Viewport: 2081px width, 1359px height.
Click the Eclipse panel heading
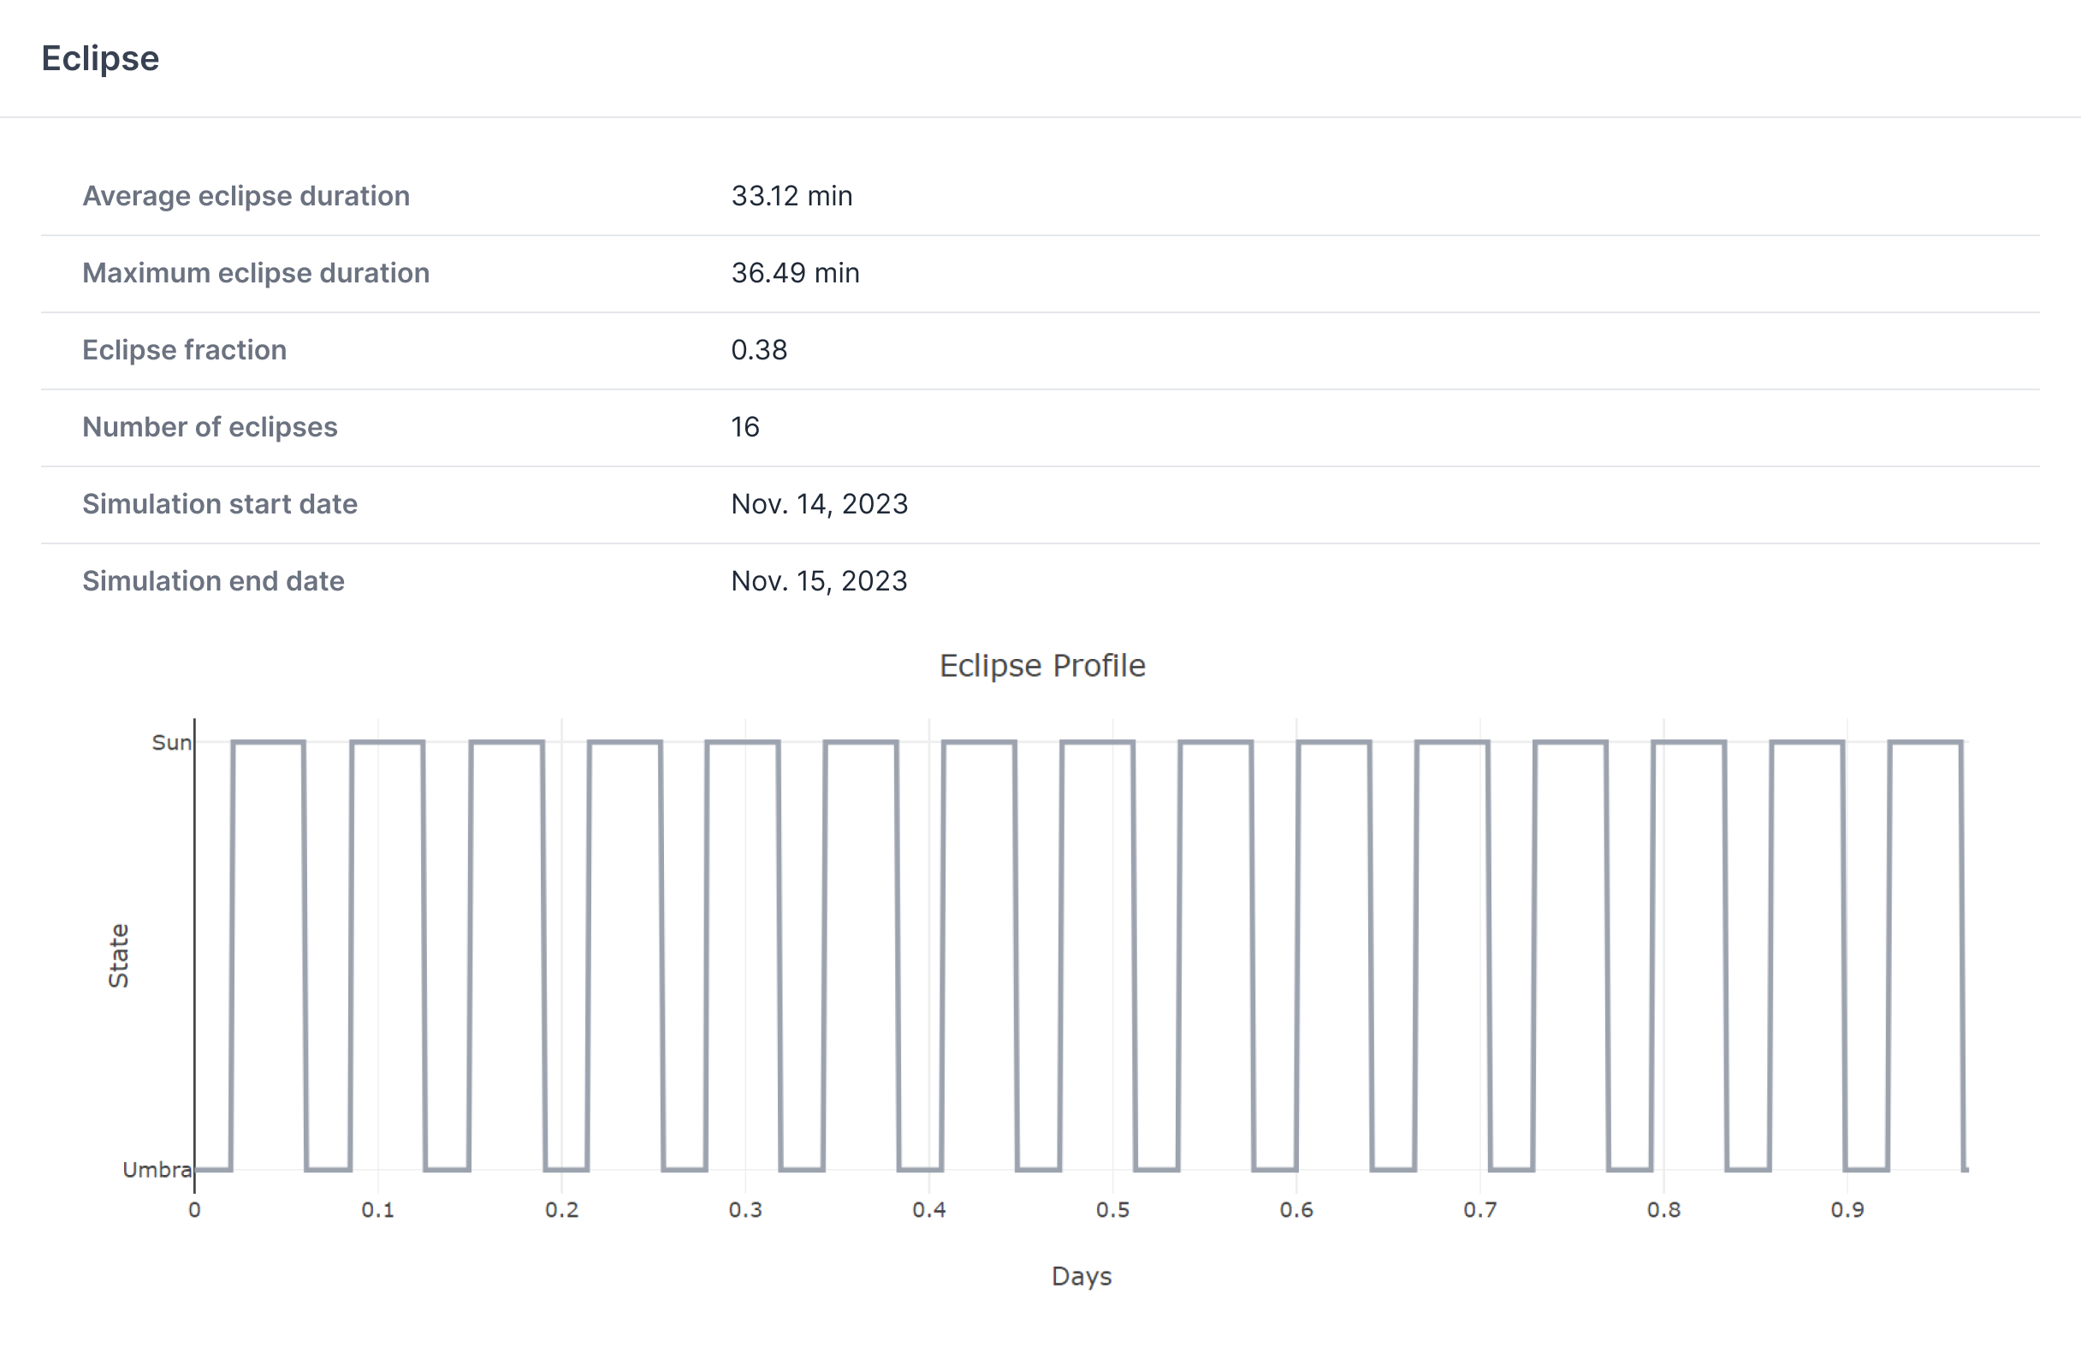click(99, 58)
